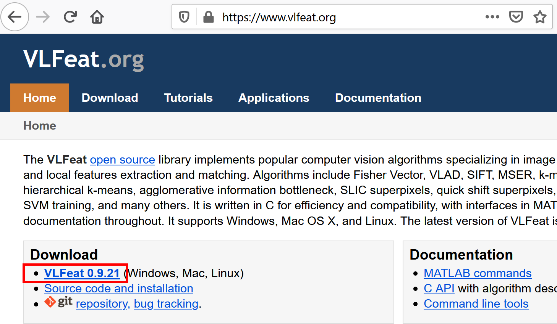Click the '(Windows, Mac, Linux)' text
Viewport: 557px width, 324px height.
pos(184,273)
